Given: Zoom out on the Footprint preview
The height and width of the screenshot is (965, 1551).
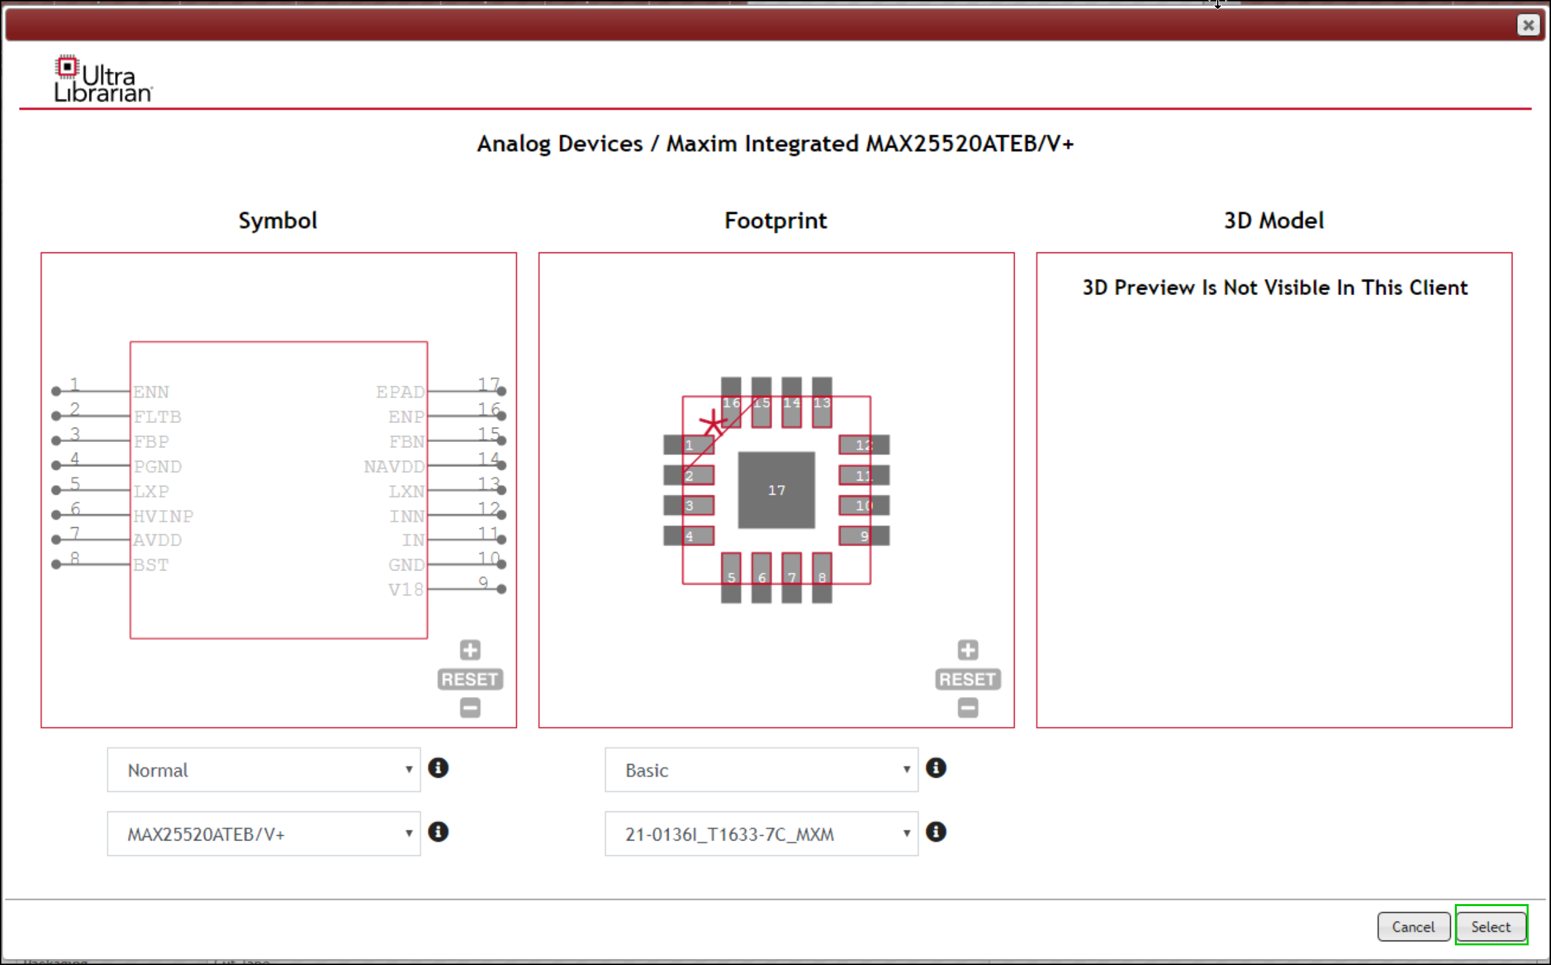Looking at the screenshot, I should (x=968, y=708).
